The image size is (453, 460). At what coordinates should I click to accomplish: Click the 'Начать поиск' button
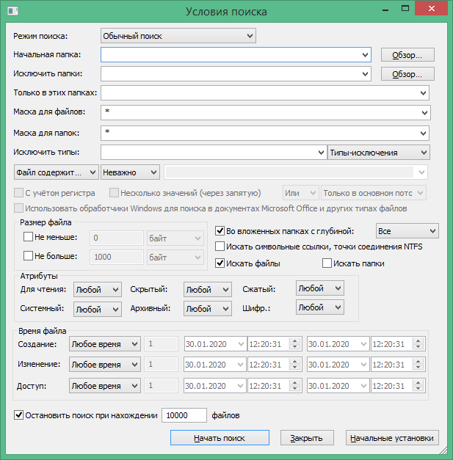click(x=220, y=438)
